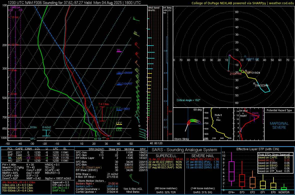Click the "PW = 1.46in" value

click(9, 165)
